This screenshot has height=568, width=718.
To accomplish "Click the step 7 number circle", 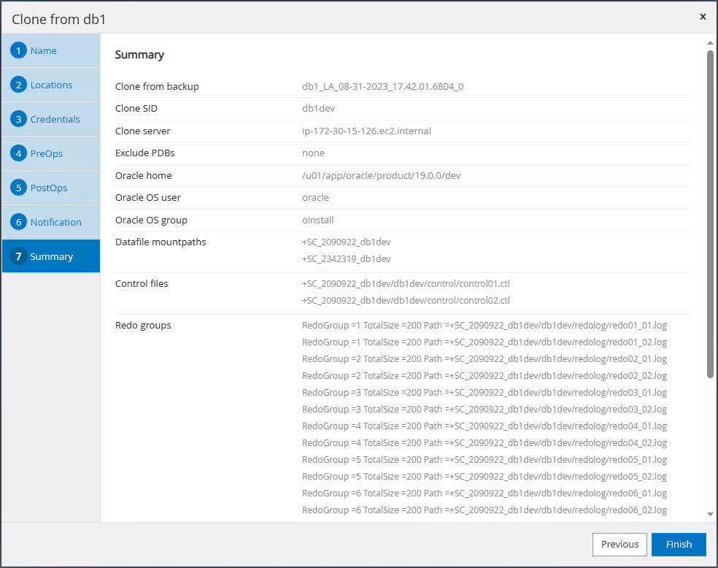I will 19,257.
